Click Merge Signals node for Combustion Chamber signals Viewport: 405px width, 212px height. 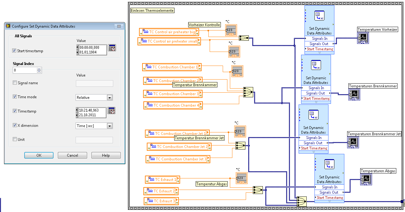click(x=248, y=92)
